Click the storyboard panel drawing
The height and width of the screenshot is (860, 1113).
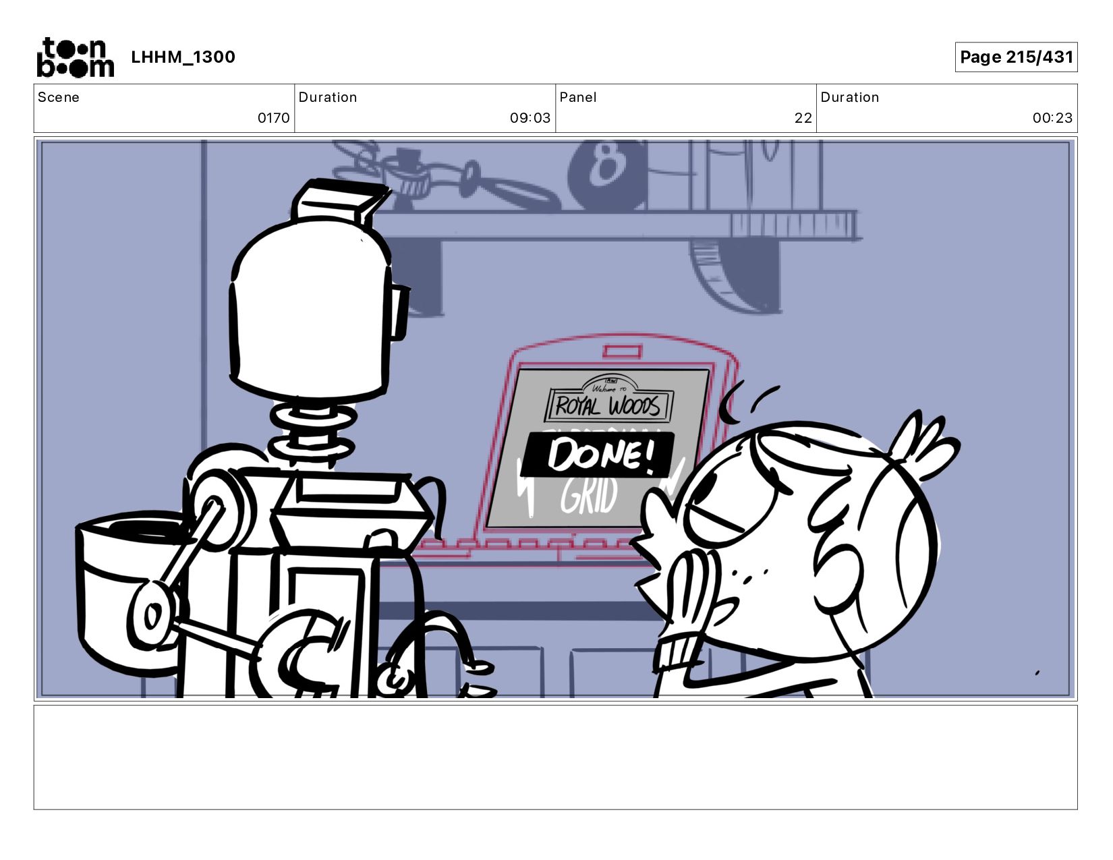click(x=555, y=418)
